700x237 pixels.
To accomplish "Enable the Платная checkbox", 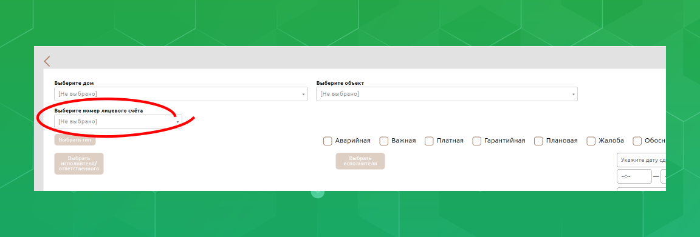I will [x=430, y=141].
